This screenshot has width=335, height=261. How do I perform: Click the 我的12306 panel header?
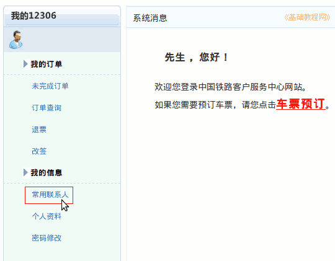click(x=62, y=16)
